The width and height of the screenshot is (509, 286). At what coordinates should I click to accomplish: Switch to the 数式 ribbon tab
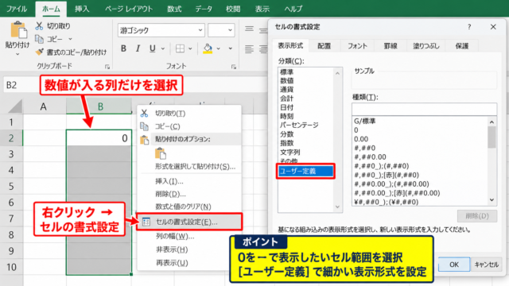[x=174, y=9]
